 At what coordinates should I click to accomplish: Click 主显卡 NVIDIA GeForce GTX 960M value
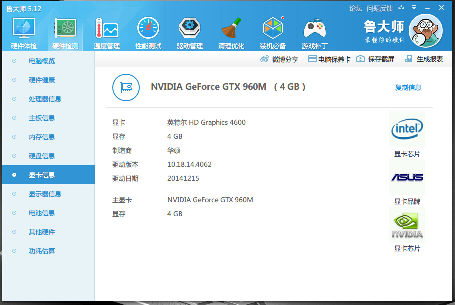[x=210, y=200]
